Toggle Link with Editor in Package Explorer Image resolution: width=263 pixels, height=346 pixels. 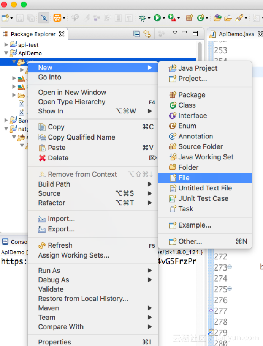click(147, 34)
